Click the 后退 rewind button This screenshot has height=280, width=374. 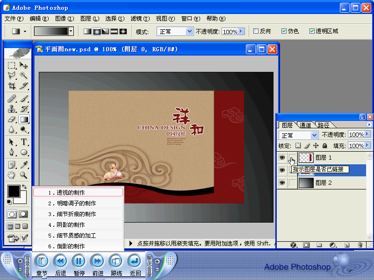60,261
